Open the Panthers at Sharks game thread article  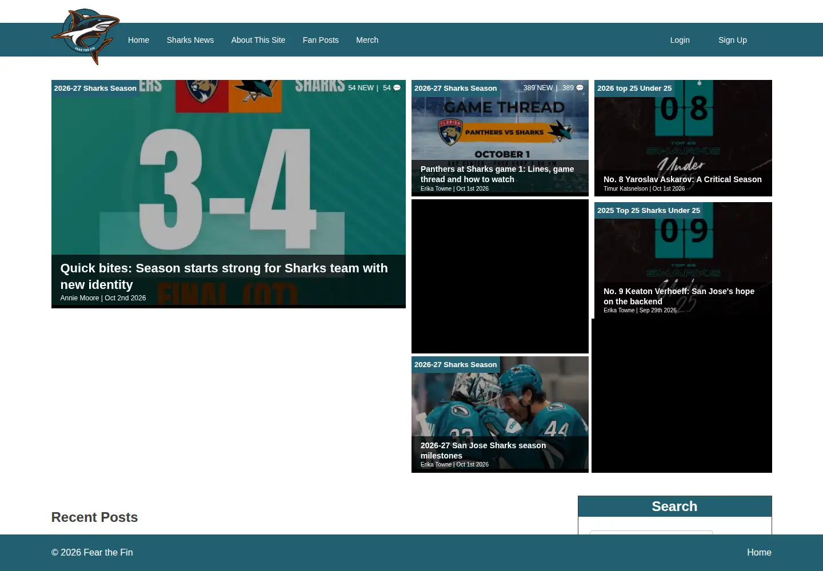497,174
